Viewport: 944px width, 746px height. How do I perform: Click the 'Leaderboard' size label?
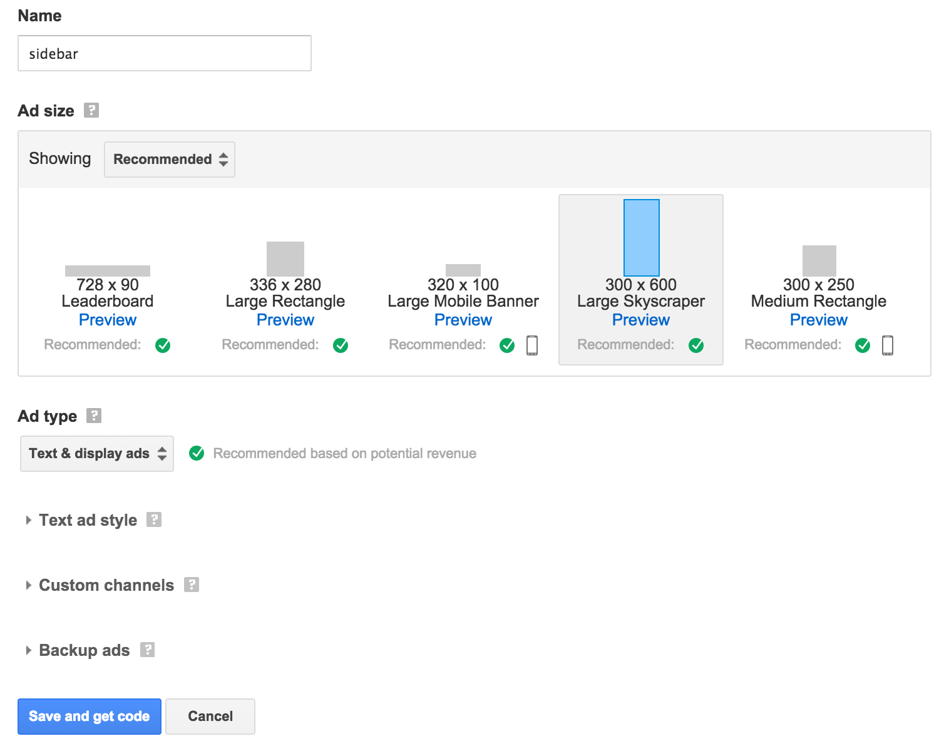click(108, 301)
